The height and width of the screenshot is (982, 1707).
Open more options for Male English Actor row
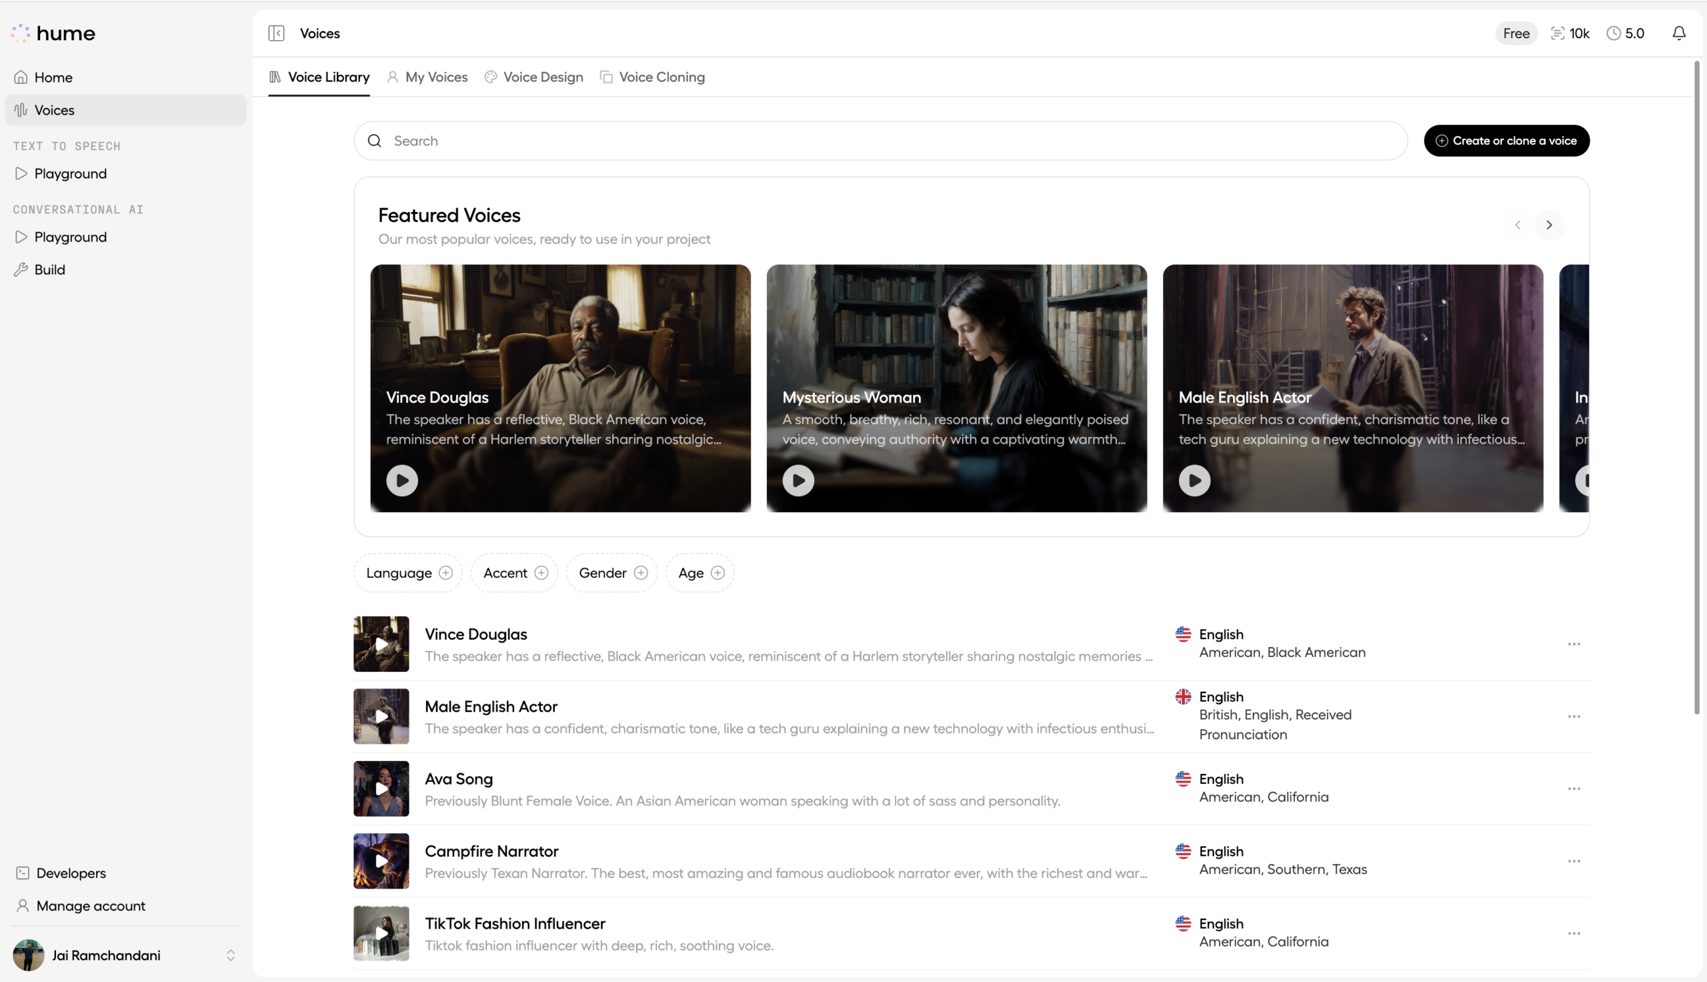[x=1573, y=716]
